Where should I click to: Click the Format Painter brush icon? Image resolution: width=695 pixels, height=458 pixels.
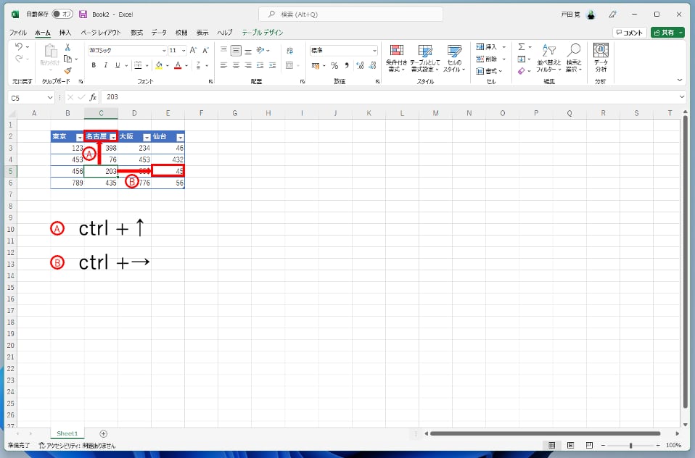click(67, 70)
